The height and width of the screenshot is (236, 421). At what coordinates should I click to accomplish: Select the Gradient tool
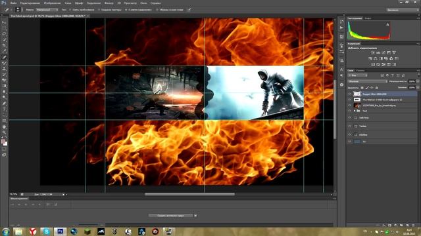(4, 86)
